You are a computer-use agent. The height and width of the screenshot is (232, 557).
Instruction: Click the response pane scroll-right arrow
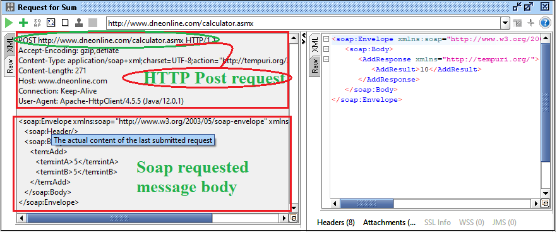[536, 204]
